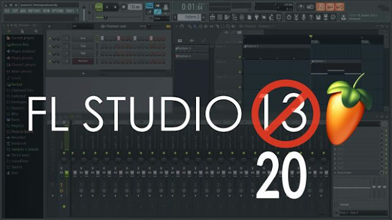Click the download arrow icon beside the version info
The width and height of the screenshot is (392, 220).
pyautogui.click(x=344, y=17)
